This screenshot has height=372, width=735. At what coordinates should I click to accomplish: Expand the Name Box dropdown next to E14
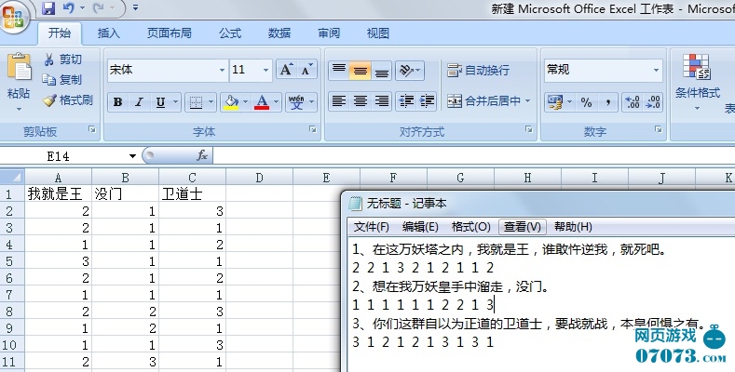coord(132,156)
